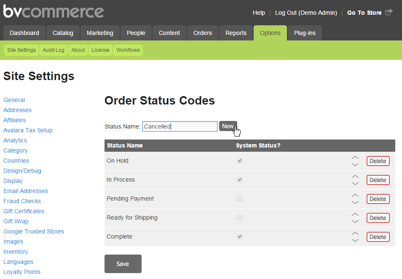402x279 pixels.
Task: Open Fraud Checks settings link
Action: (22, 201)
